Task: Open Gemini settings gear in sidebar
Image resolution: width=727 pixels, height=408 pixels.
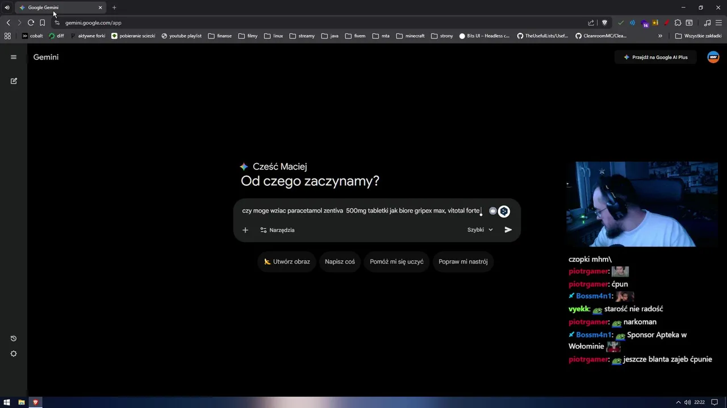Action: pyautogui.click(x=14, y=354)
